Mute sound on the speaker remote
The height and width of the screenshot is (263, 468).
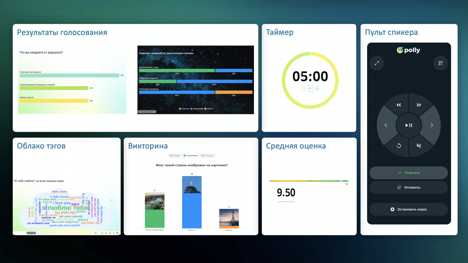419,146
